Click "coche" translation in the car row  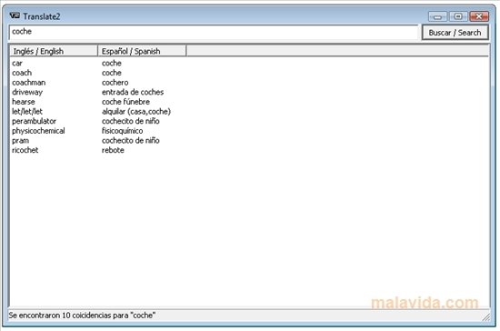(x=111, y=63)
